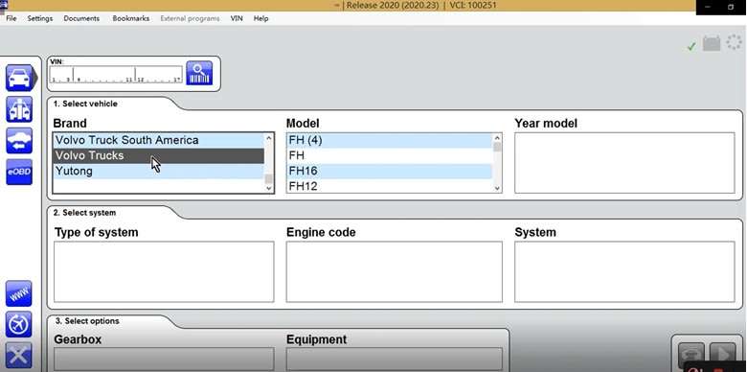Open the eOBD sidebar button

coord(19,173)
